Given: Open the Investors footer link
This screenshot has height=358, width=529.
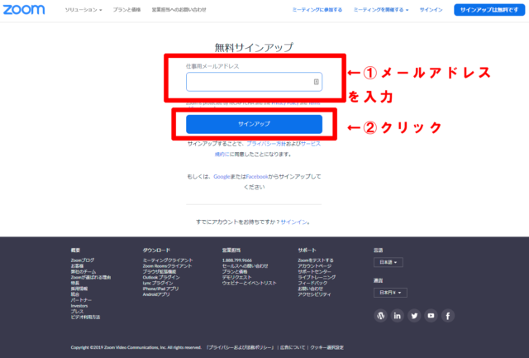Looking at the screenshot, I should pyautogui.click(x=79, y=306).
